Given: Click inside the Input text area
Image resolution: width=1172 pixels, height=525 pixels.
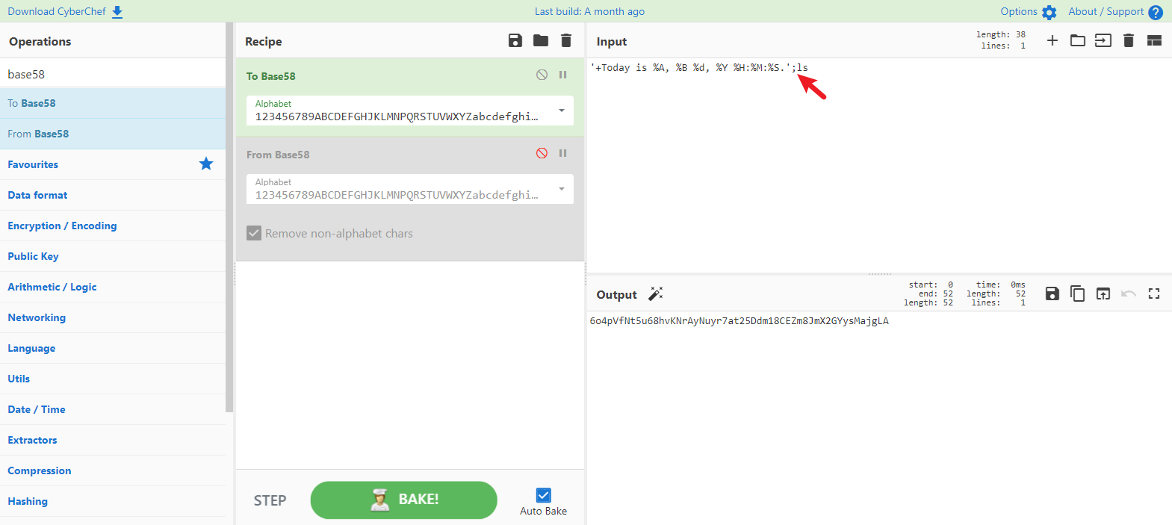Looking at the screenshot, I should click(879, 164).
